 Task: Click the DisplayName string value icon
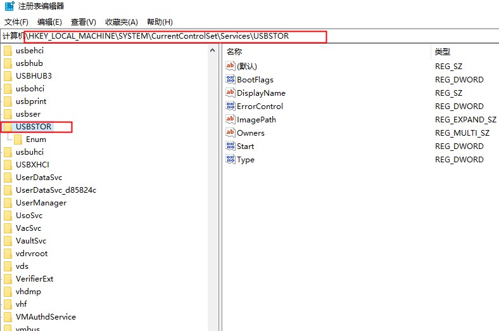click(x=231, y=93)
